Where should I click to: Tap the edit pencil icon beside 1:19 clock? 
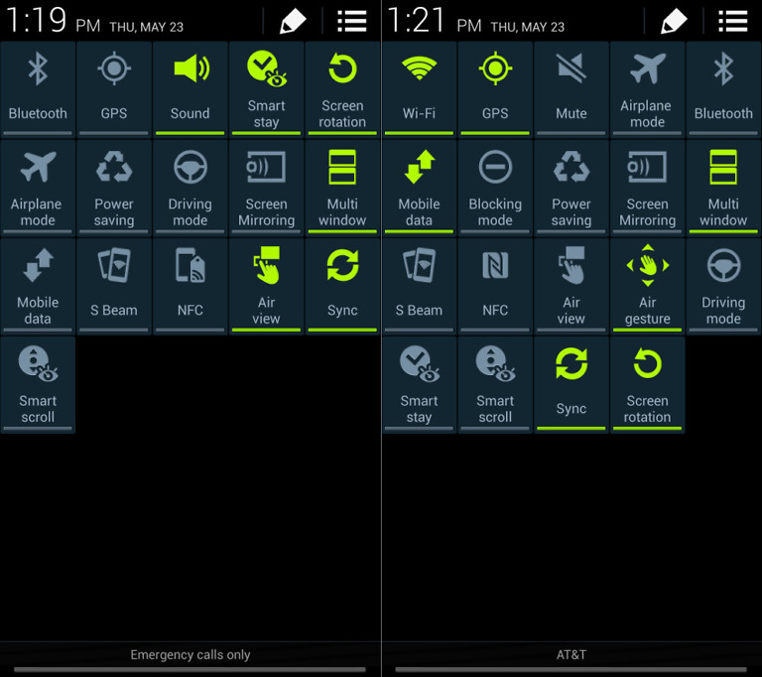[293, 21]
